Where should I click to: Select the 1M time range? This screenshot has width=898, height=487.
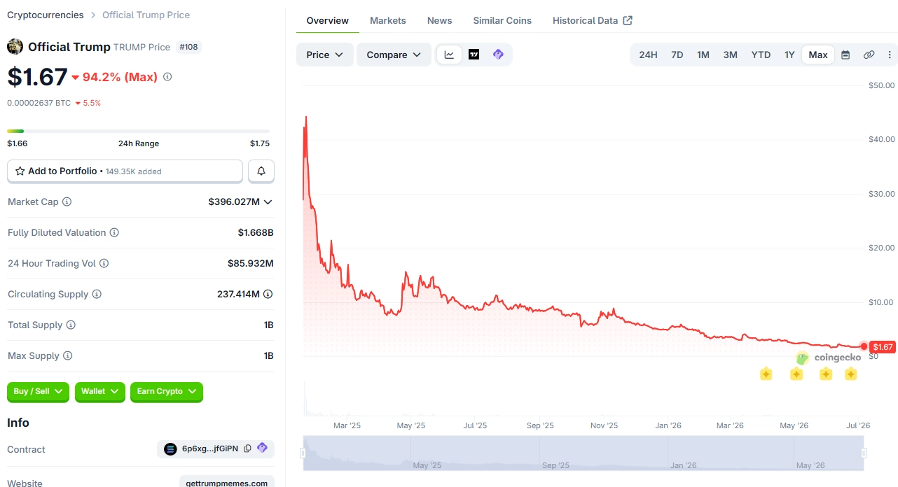pyautogui.click(x=703, y=55)
